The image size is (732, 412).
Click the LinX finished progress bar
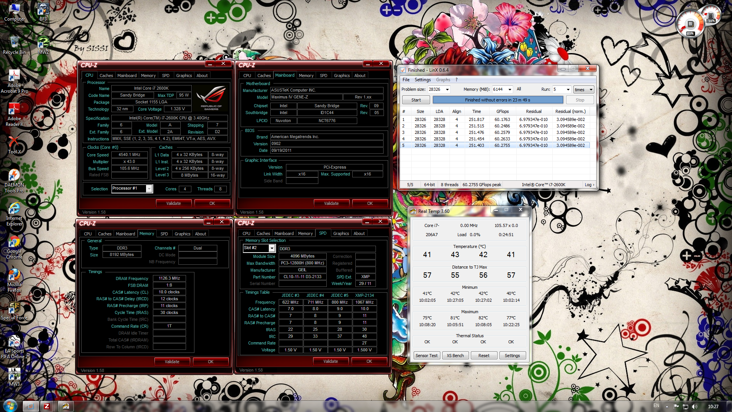(498, 100)
